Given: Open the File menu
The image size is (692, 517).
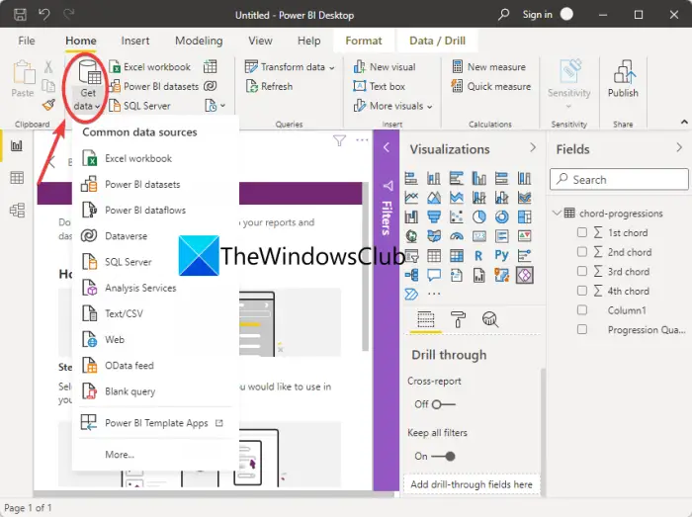Looking at the screenshot, I should pos(27,41).
